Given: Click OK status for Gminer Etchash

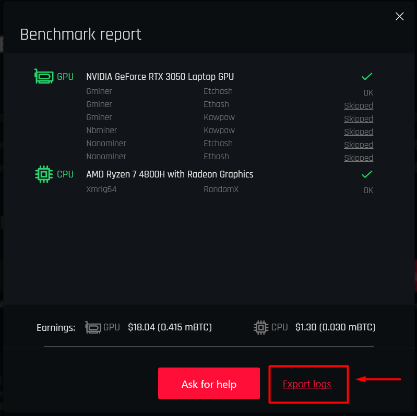Looking at the screenshot, I should (368, 92).
